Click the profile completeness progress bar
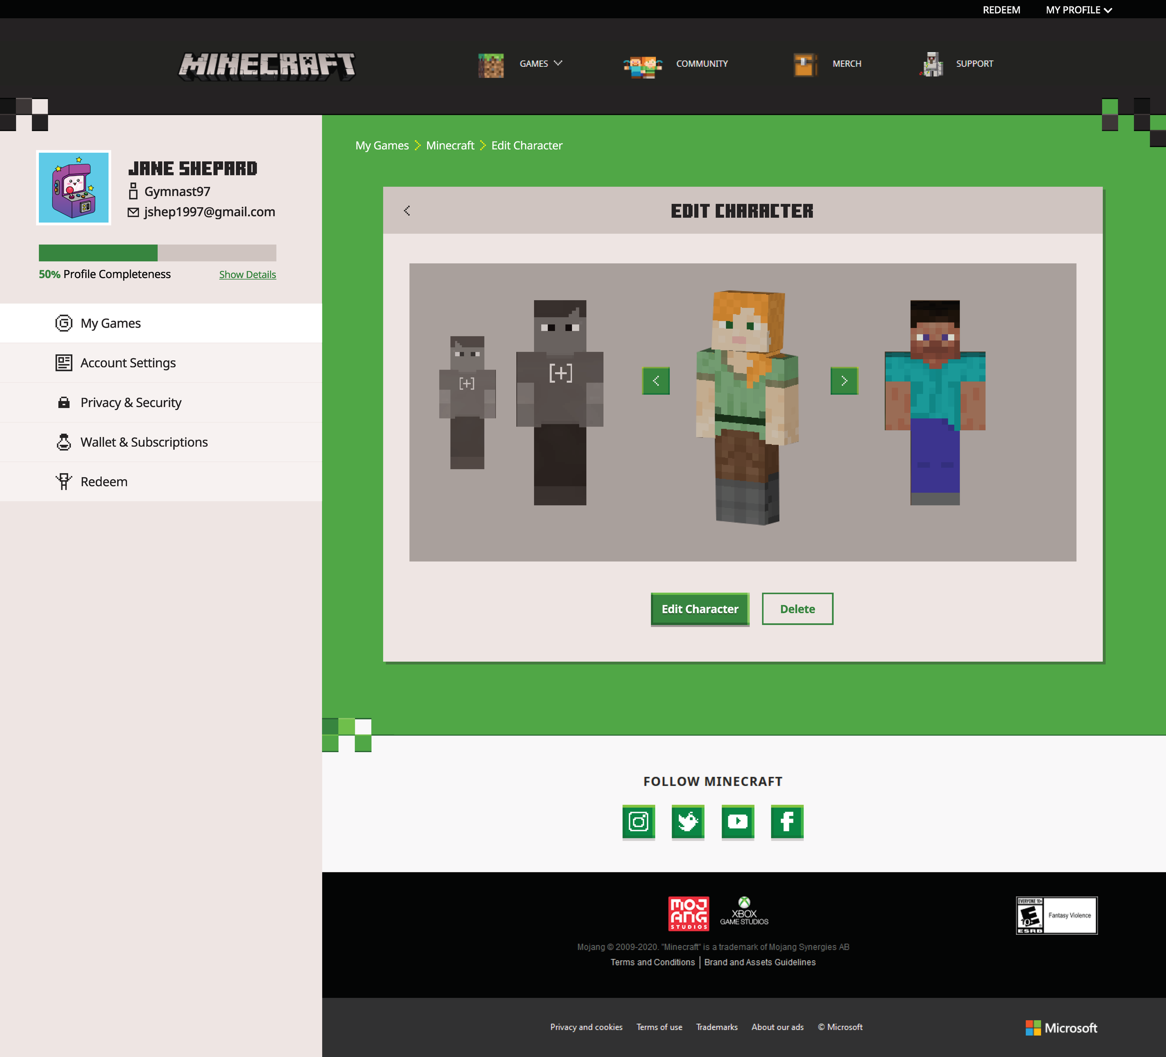This screenshot has height=1057, width=1166. 157,253
